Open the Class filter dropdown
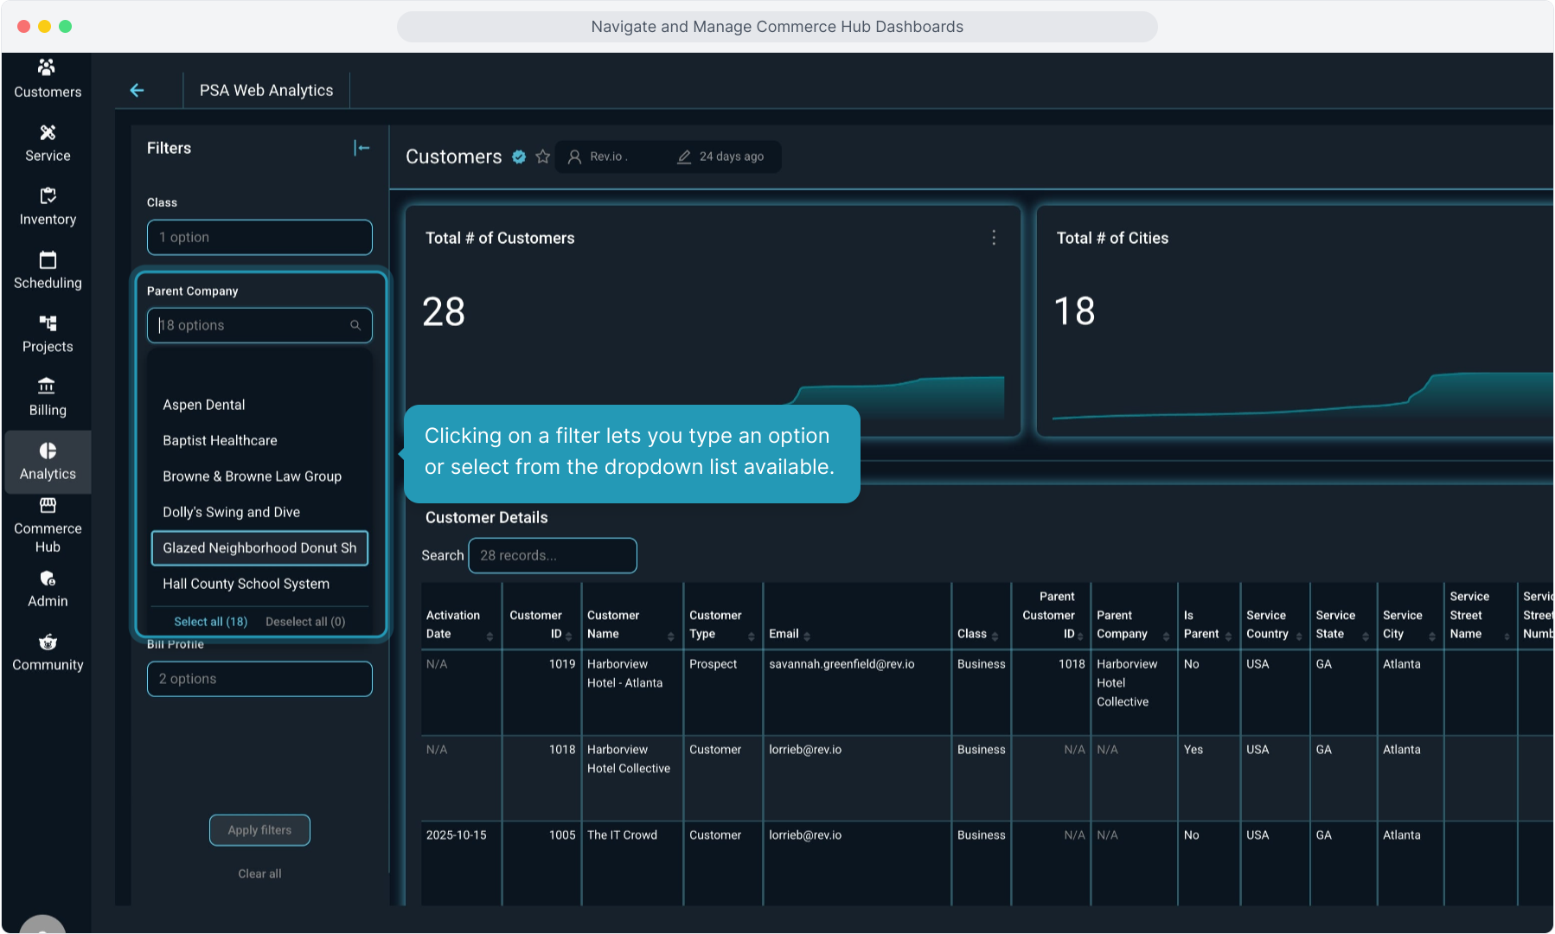 point(259,237)
